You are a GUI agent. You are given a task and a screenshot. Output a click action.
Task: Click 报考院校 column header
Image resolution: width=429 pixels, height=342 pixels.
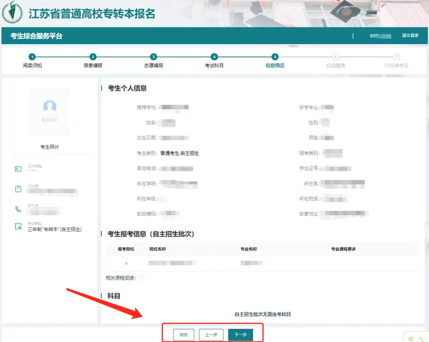126,249
